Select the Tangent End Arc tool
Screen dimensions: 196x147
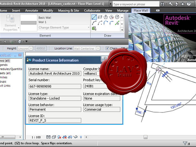pyautogui.click(x=106, y=23)
